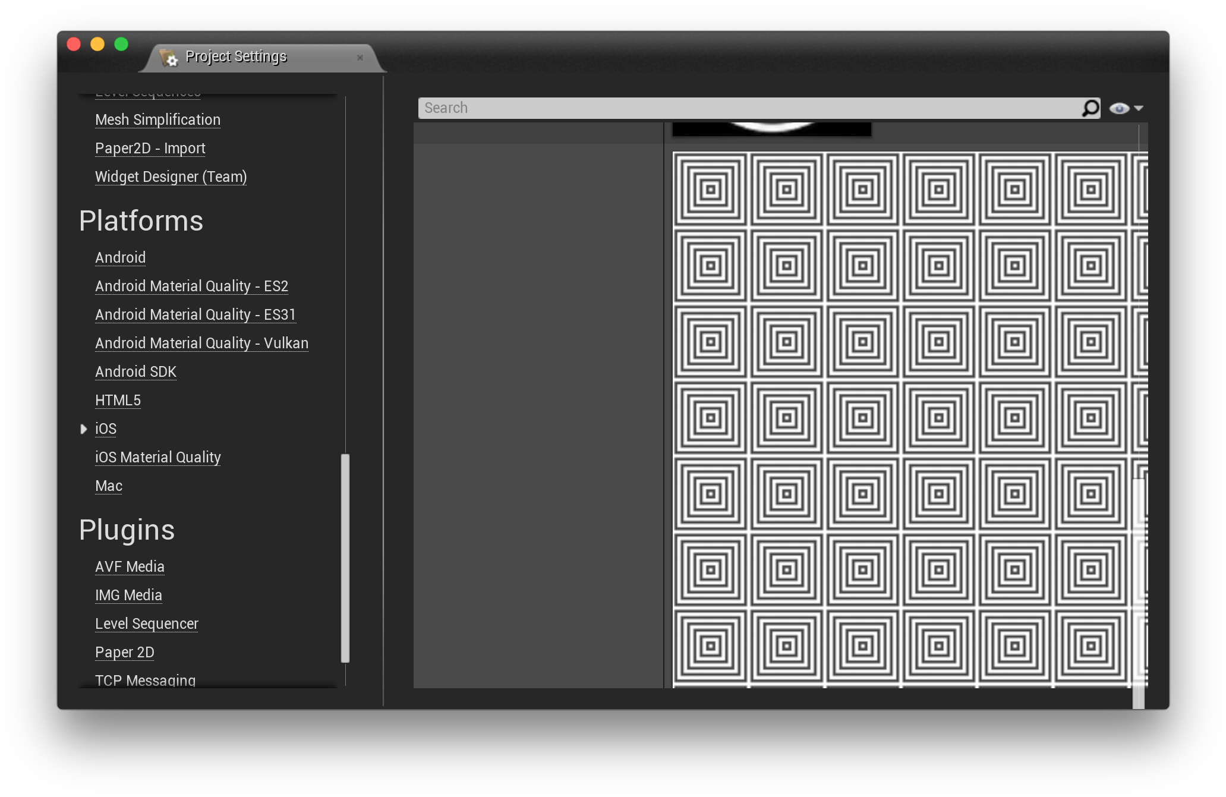Image resolution: width=1226 pixels, height=797 pixels.
Task: Go to Android SDK settings
Action: [x=135, y=371]
